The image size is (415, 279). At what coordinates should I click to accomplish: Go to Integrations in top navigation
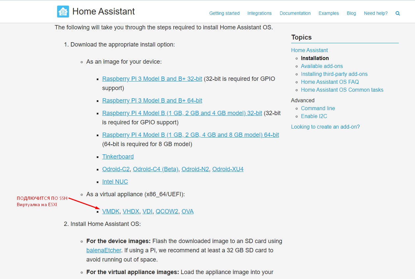coord(259,13)
